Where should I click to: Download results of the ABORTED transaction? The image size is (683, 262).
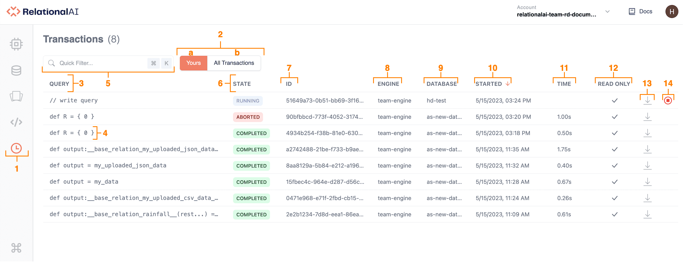[647, 117]
